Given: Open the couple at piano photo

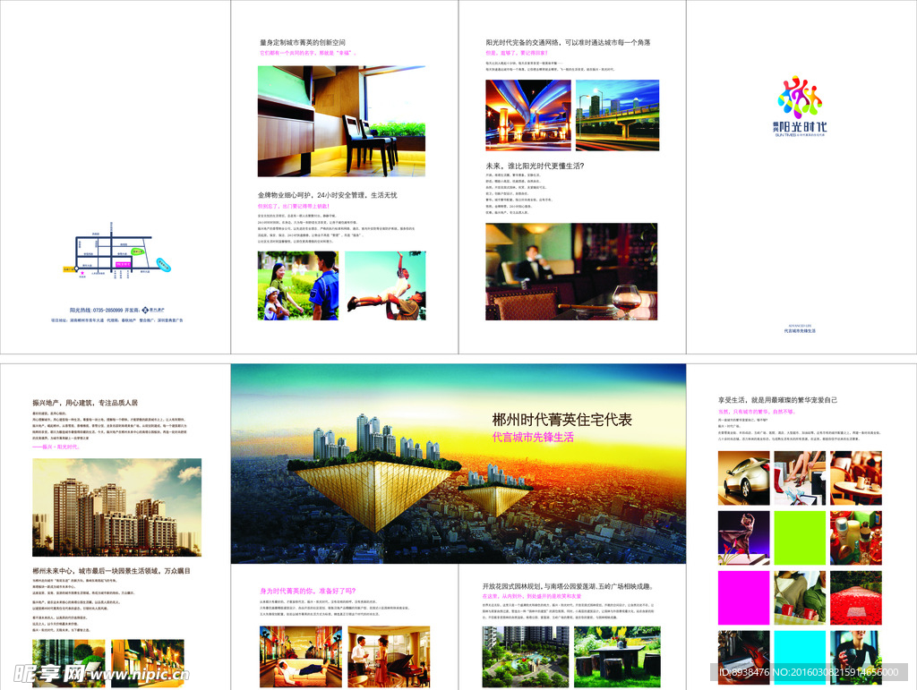Looking at the screenshot, I should [389, 657].
